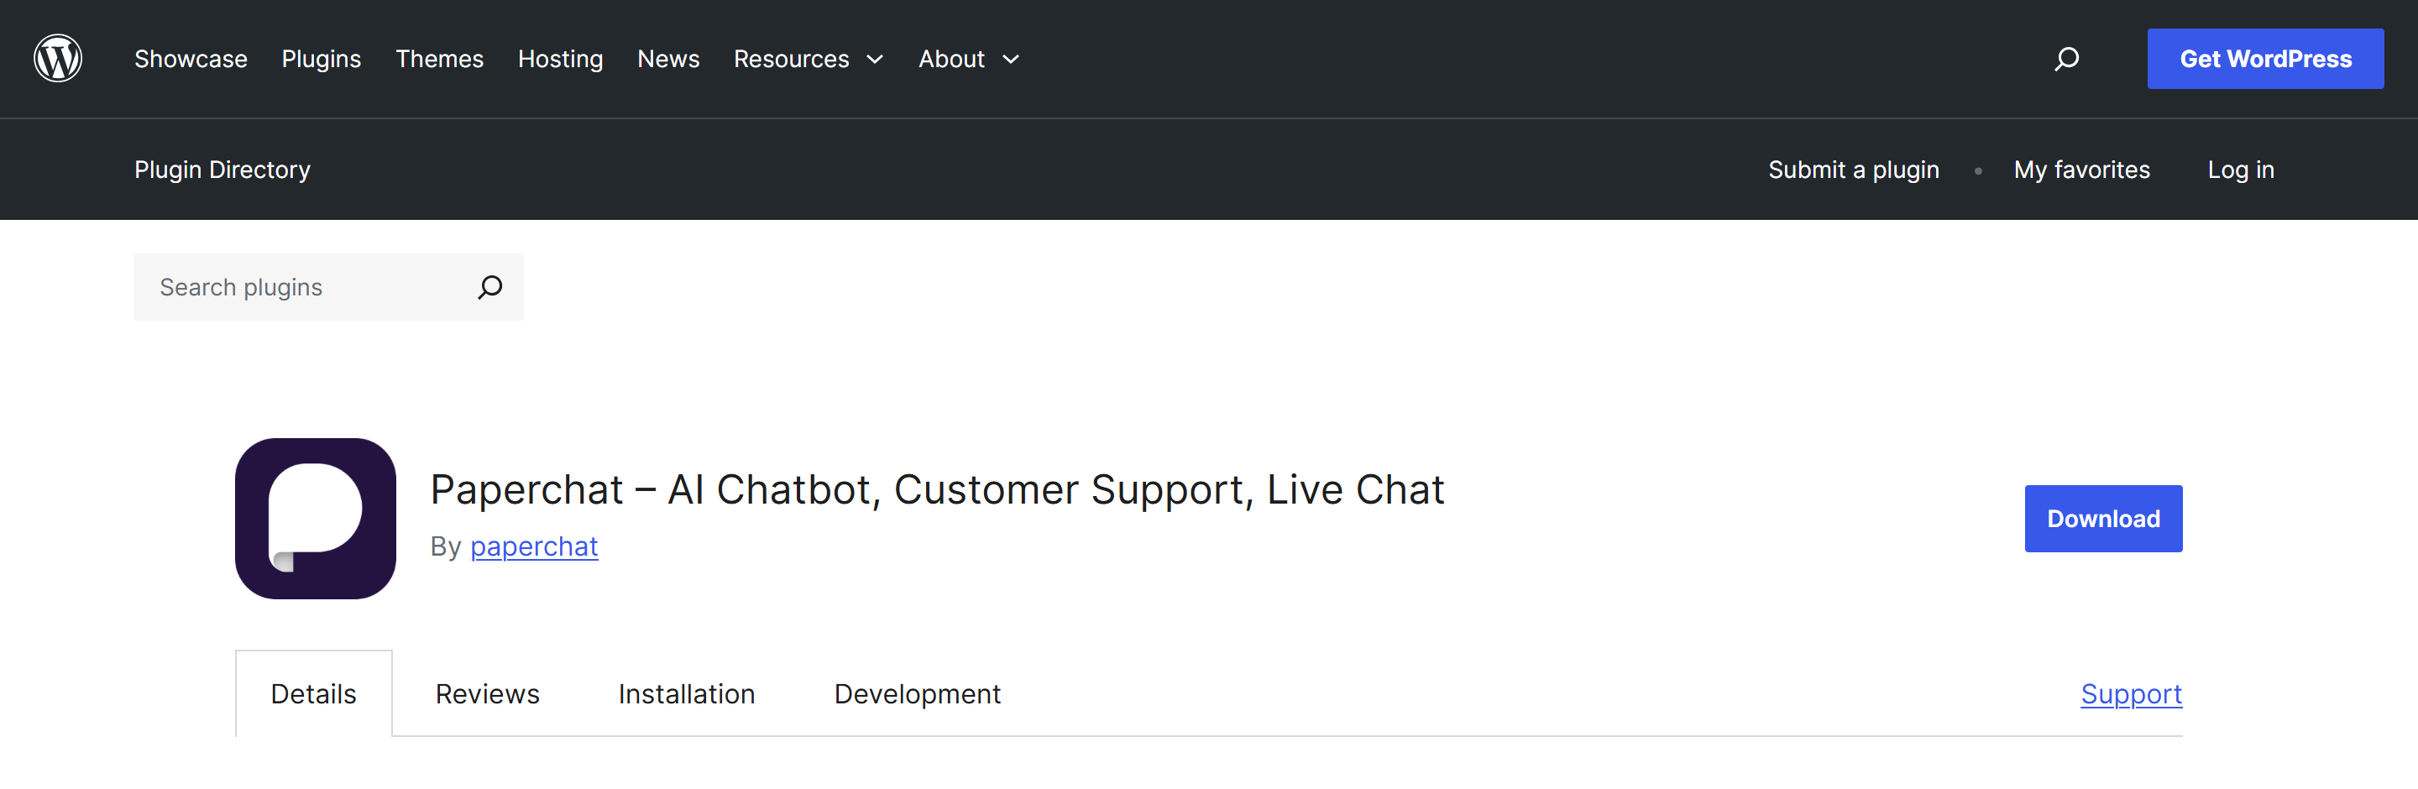Click the Paperchat plugin logo icon

pos(316,519)
